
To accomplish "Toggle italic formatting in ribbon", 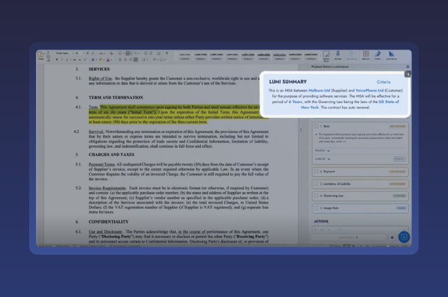I will 62,60.
